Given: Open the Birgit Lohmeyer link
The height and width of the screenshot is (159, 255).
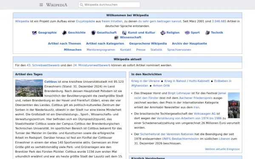Looking at the screenshot, I should (x=179, y=93).
